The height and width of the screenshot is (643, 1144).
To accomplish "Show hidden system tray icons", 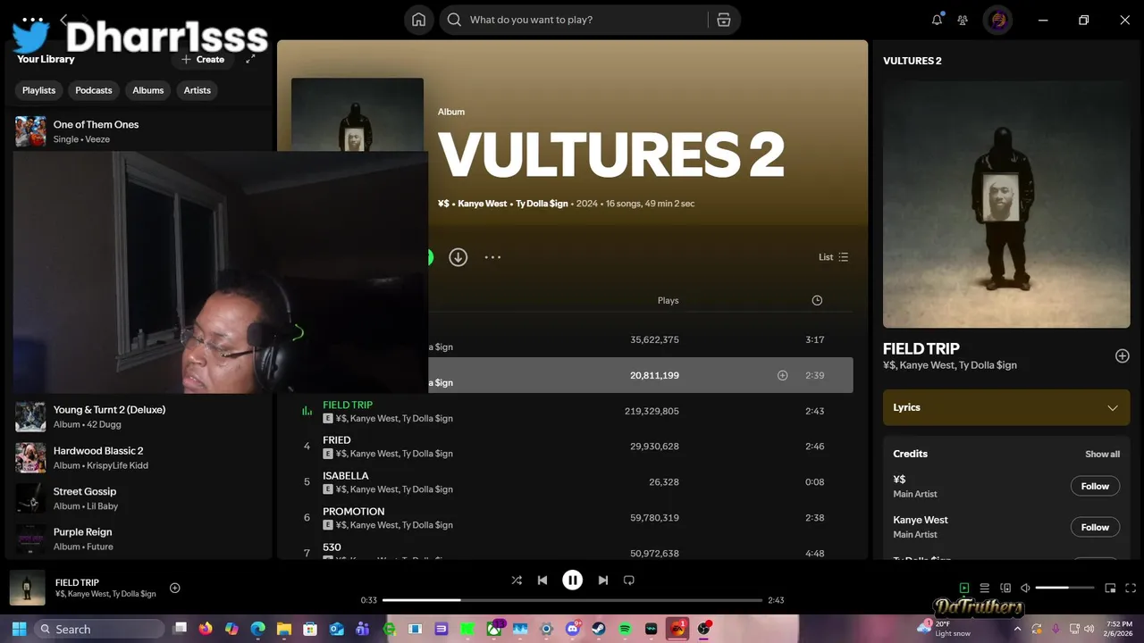I will [1019, 629].
